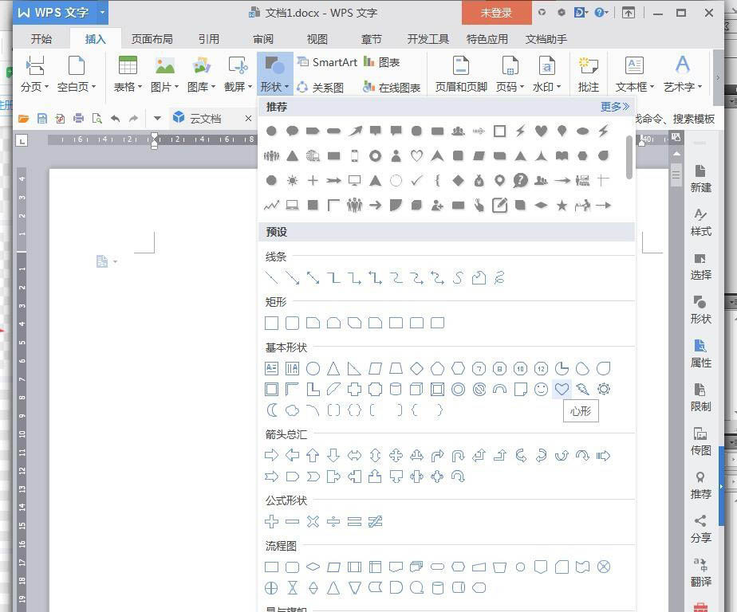Pick the isosceles triangle basic shape
Screen dimensions: 737x612
tap(333, 368)
